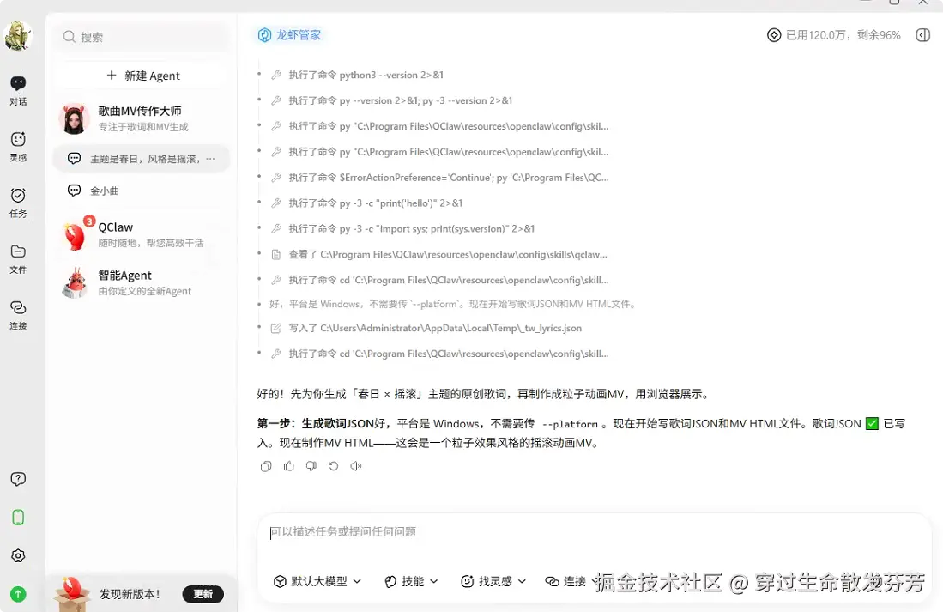The image size is (943, 612).
Task: Open the 金小曲 conversation
Action: [142, 191]
